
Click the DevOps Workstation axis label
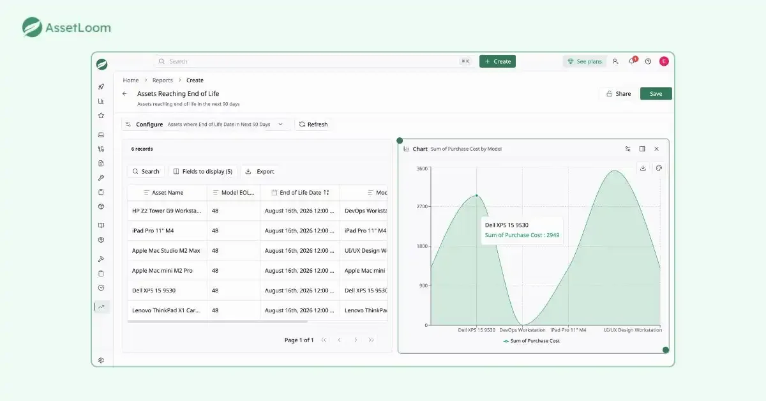click(x=522, y=330)
